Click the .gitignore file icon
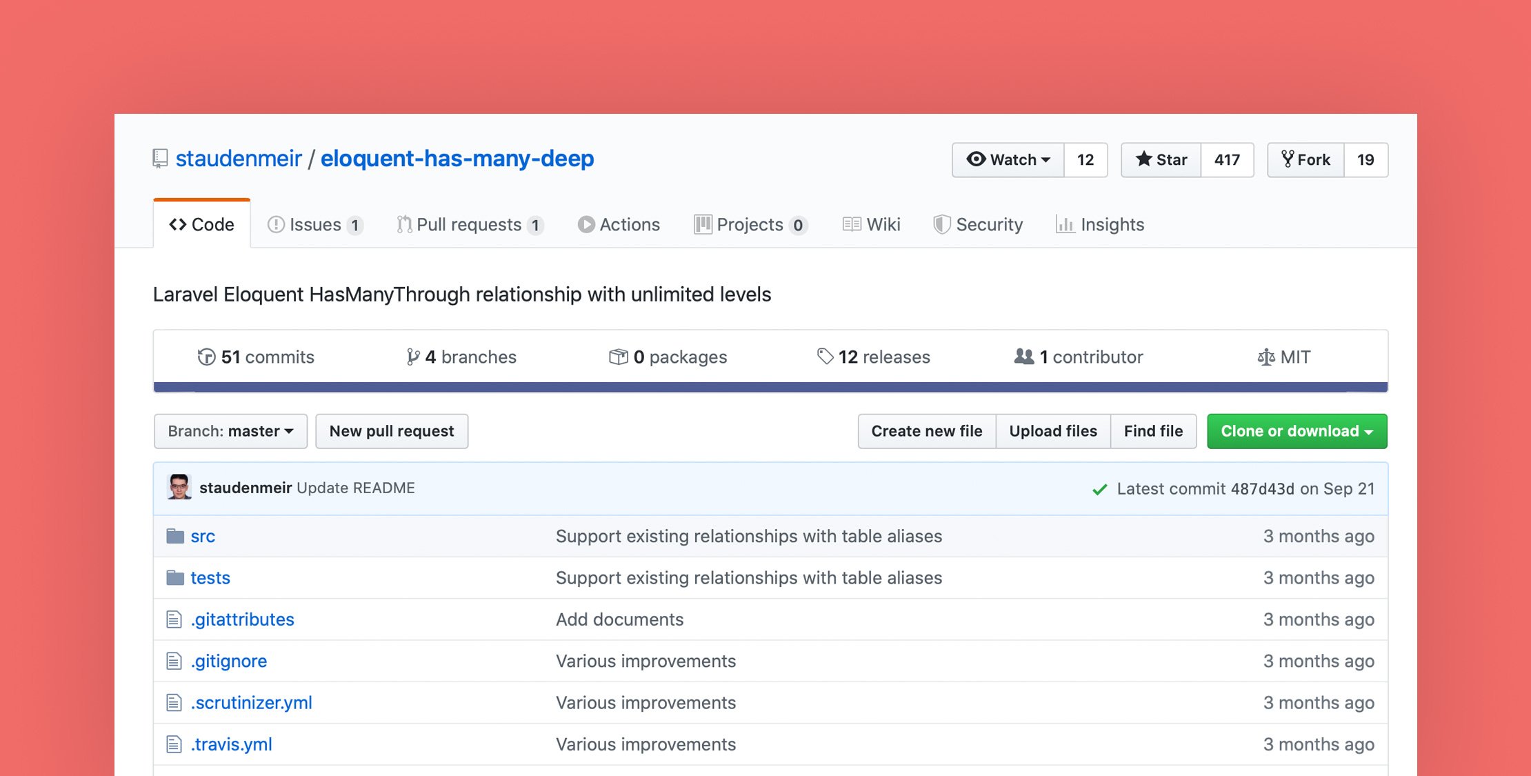The height and width of the screenshot is (776, 1531). (x=174, y=661)
